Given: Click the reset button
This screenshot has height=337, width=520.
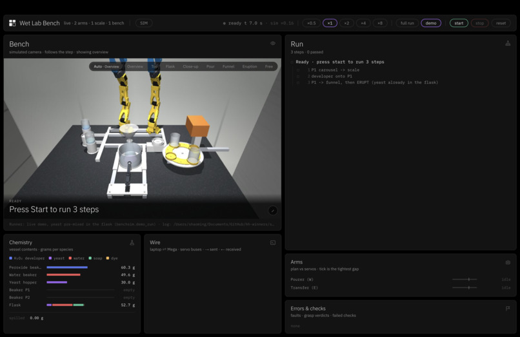Looking at the screenshot, I should point(501,23).
